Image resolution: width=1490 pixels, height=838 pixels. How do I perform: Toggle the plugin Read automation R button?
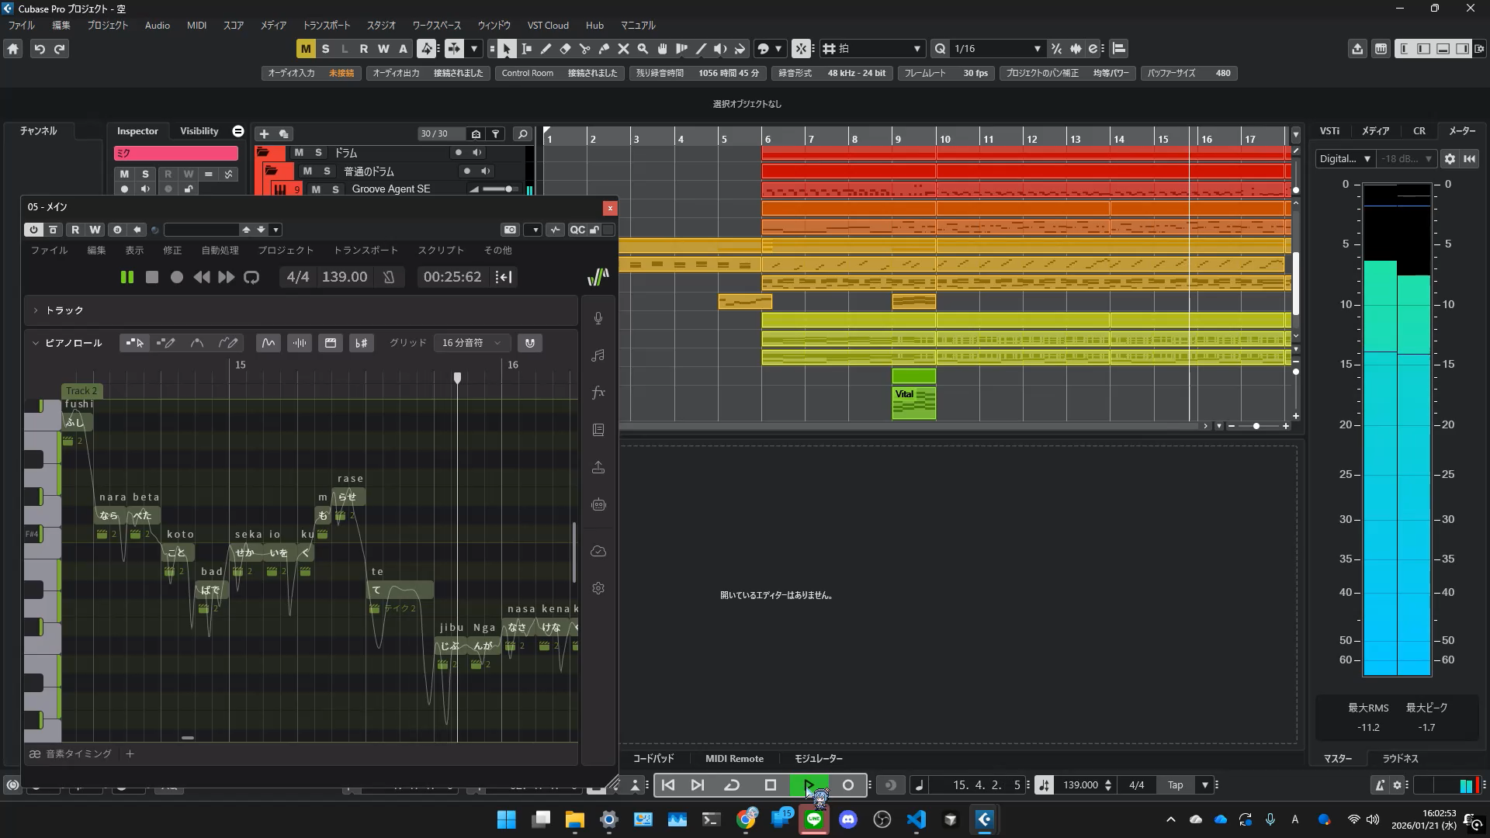pos(75,230)
